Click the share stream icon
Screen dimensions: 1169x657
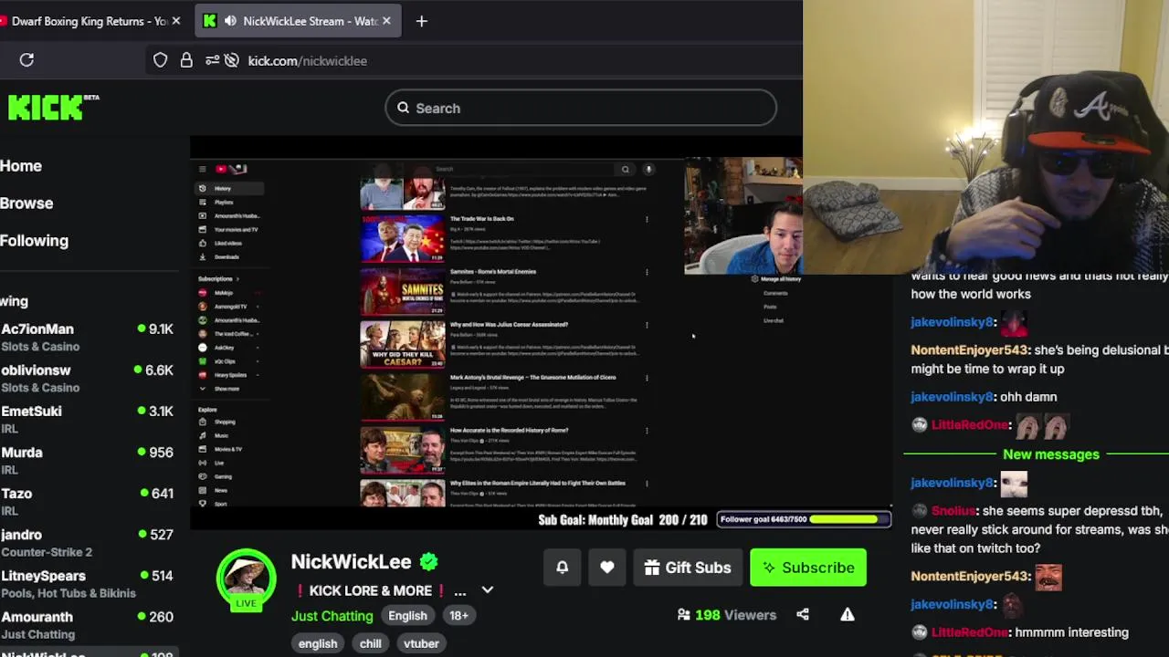pyautogui.click(x=803, y=615)
